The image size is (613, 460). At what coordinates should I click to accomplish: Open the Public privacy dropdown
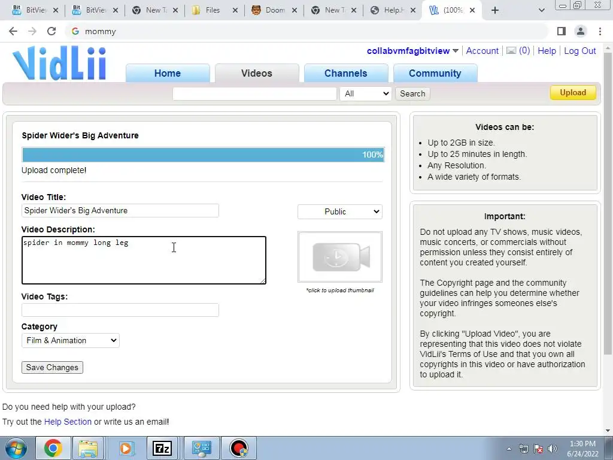coord(340,211)
